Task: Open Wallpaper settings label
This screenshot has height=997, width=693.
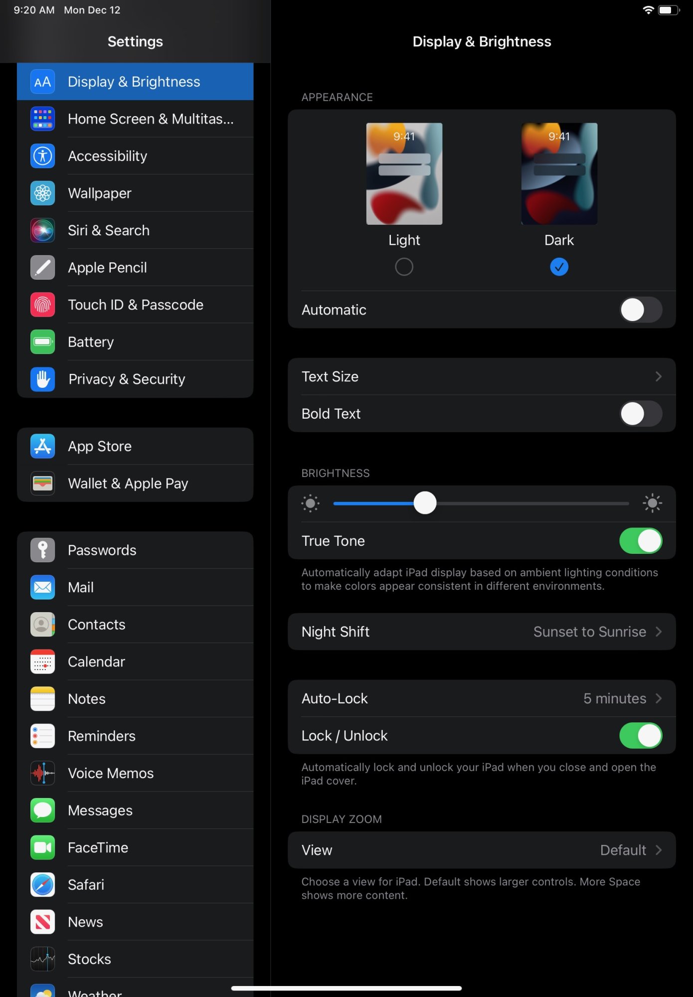Action: [x=100, y=193]
